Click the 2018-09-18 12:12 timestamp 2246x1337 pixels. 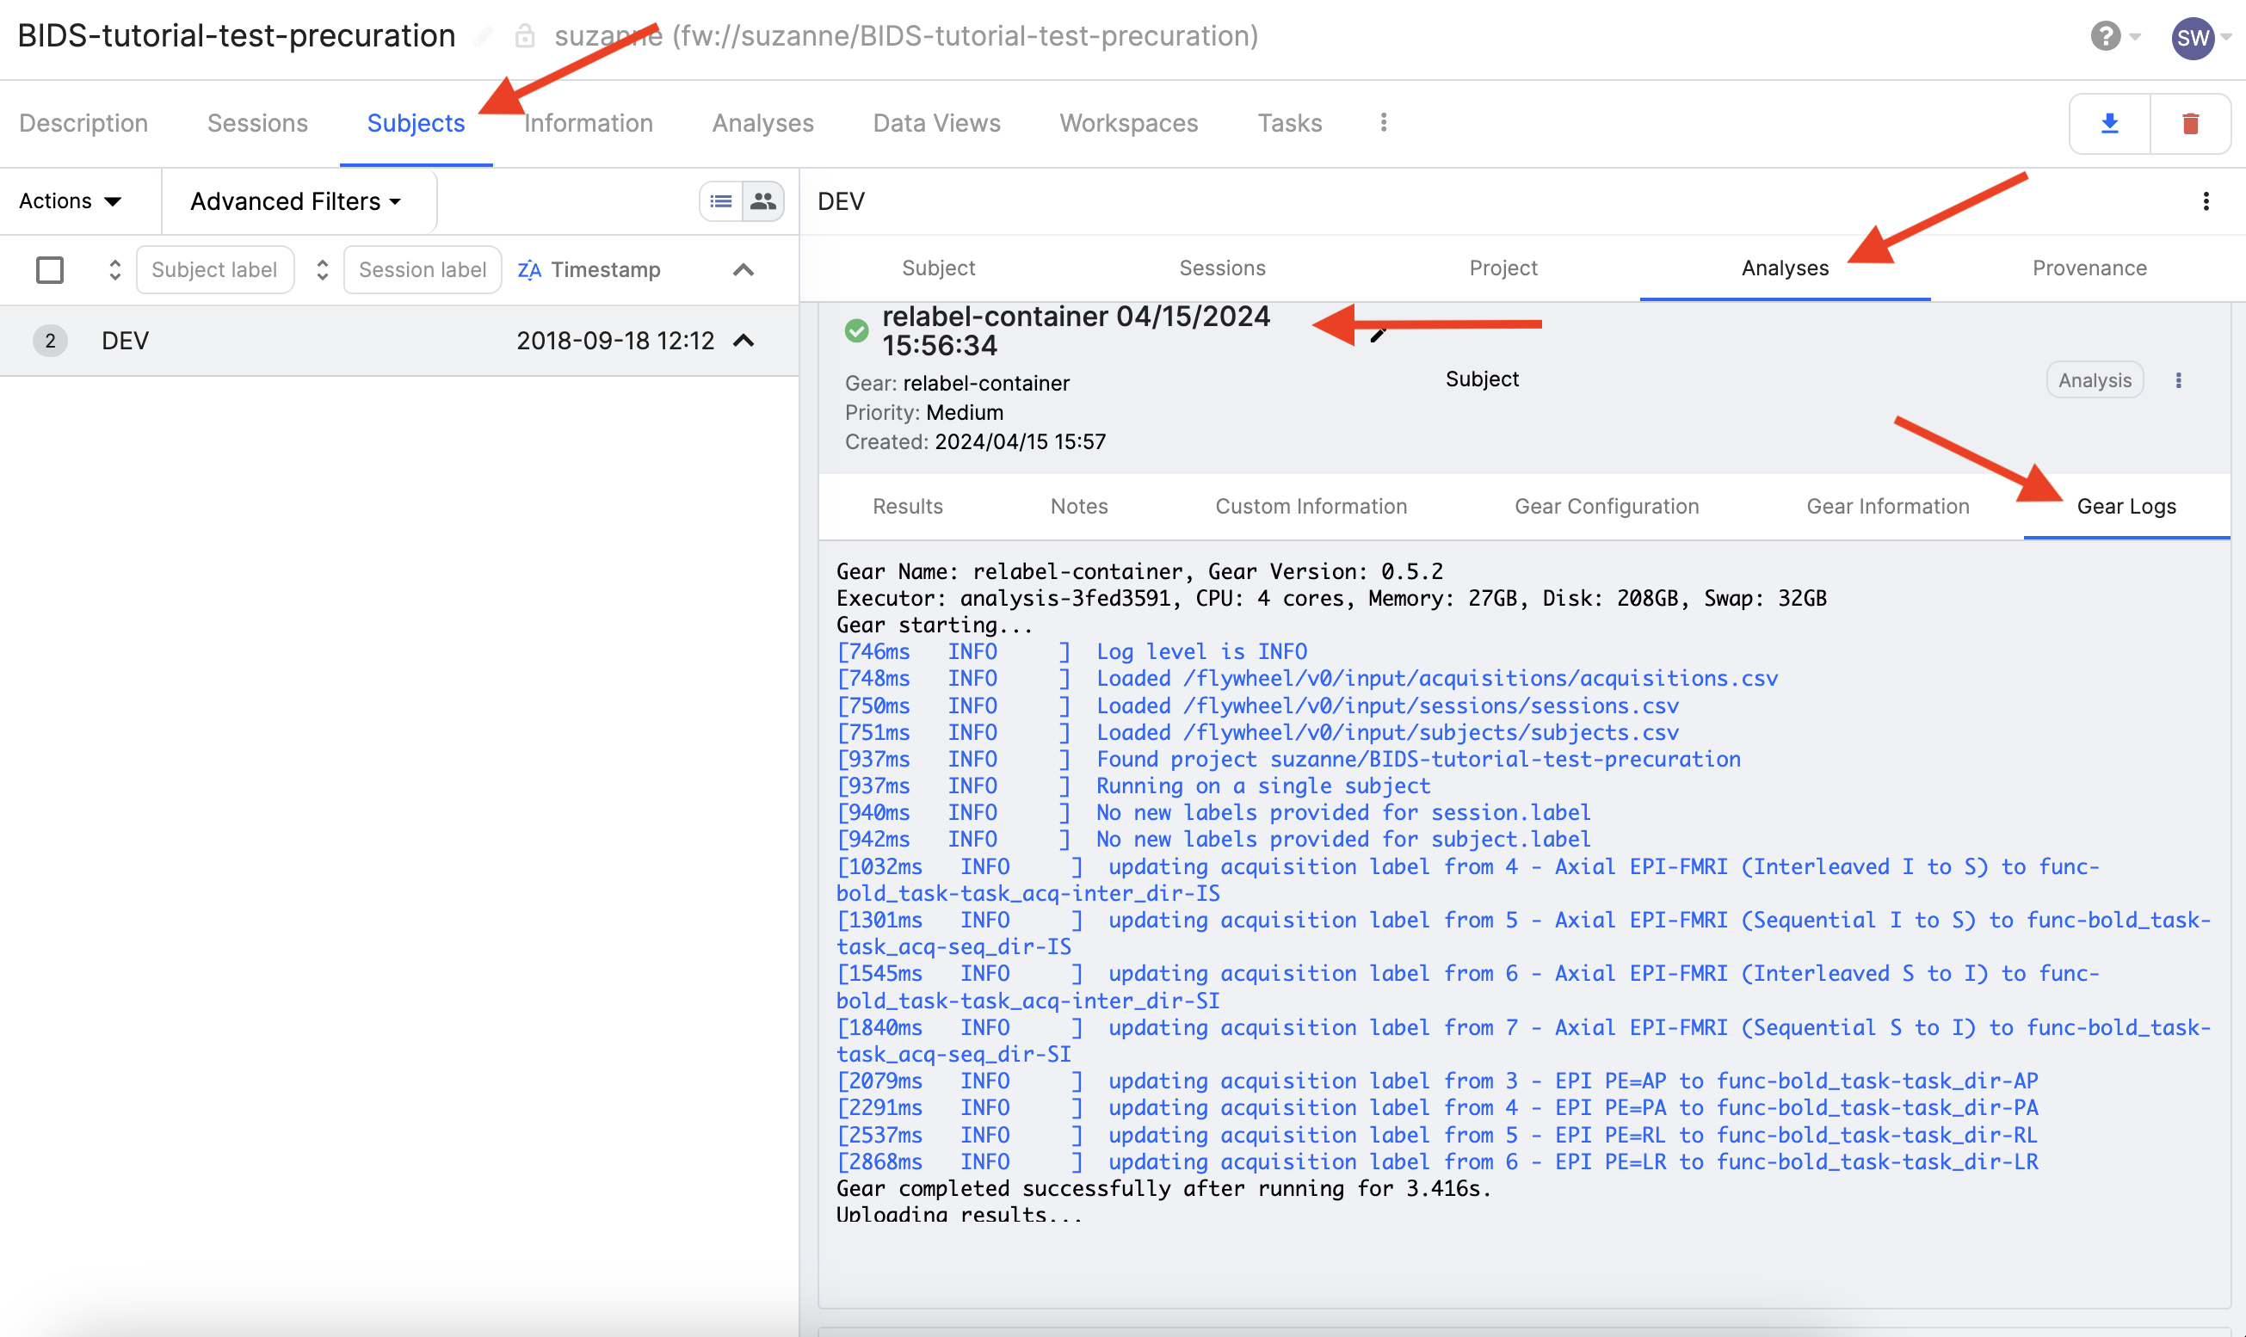pos(615,341)
